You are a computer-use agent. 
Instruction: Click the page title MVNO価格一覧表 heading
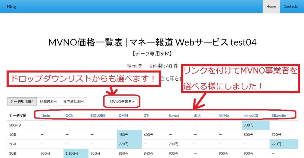pos(152,42)
